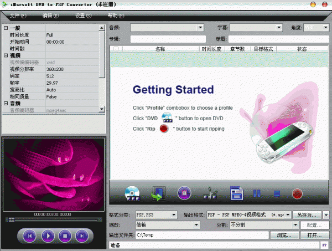332x251 pixels.
Task: Click the 目标格式 column header
Action: coord(263,49)
